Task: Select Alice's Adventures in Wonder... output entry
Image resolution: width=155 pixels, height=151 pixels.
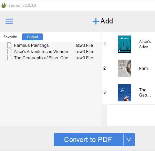Action: pyautogui.click(x=43, y=52)
